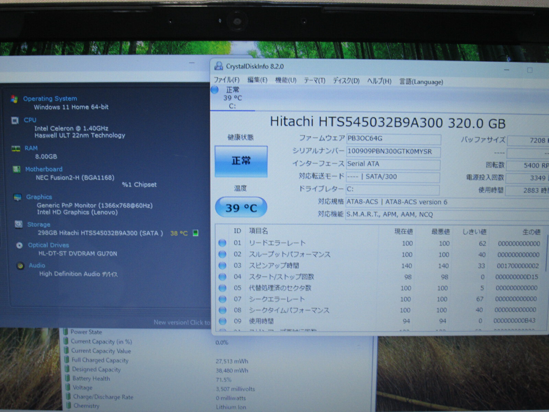Select the C: drive status indicator circle

(x=215, y=90)
